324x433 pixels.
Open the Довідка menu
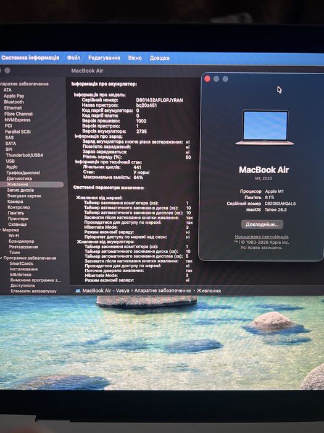(159, 58)
